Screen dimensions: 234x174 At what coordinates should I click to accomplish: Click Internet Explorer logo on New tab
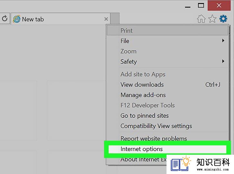[17, 19]
